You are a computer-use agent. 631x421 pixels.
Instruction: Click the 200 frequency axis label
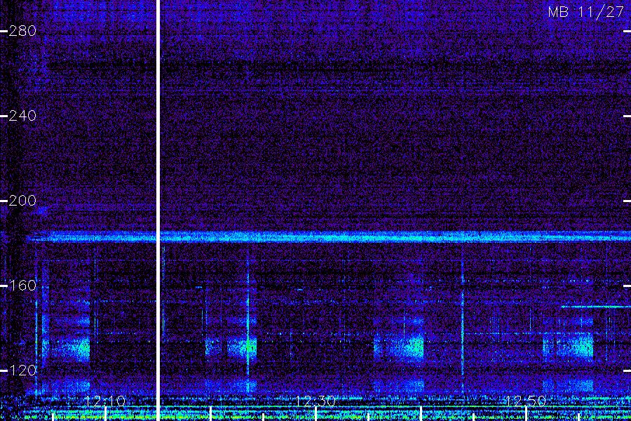point(22,201)
